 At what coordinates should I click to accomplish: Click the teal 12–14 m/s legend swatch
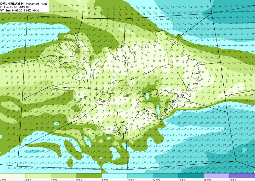(x=165, y=176)
